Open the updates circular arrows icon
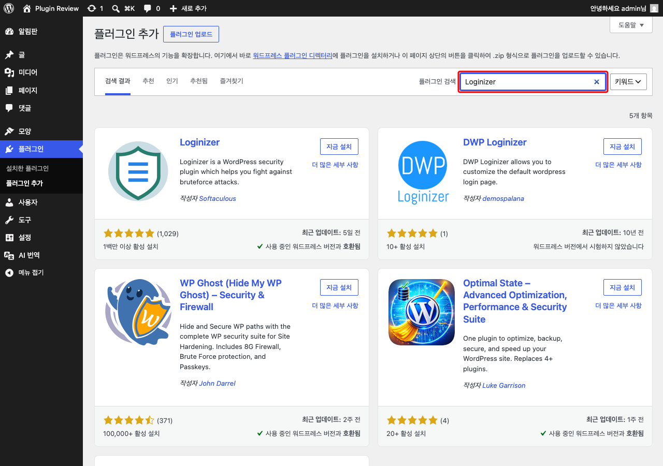Viewport: 663px width, 466px height. pyautogui.click(x=92, y=8)
